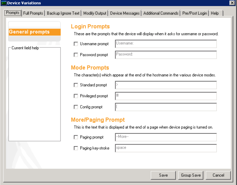Check the Standard prompt option

76,85
